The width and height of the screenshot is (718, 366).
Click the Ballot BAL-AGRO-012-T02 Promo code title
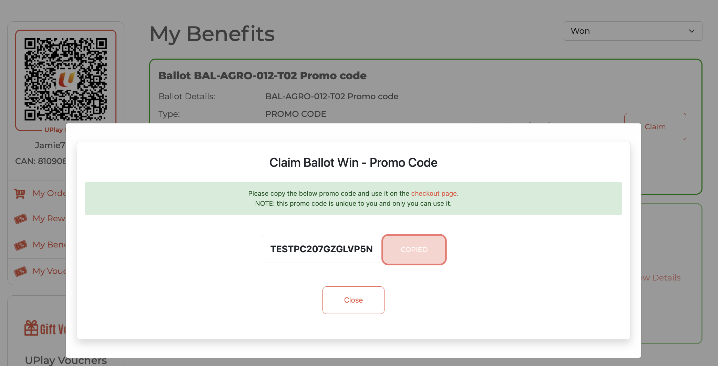click(262, 76)
